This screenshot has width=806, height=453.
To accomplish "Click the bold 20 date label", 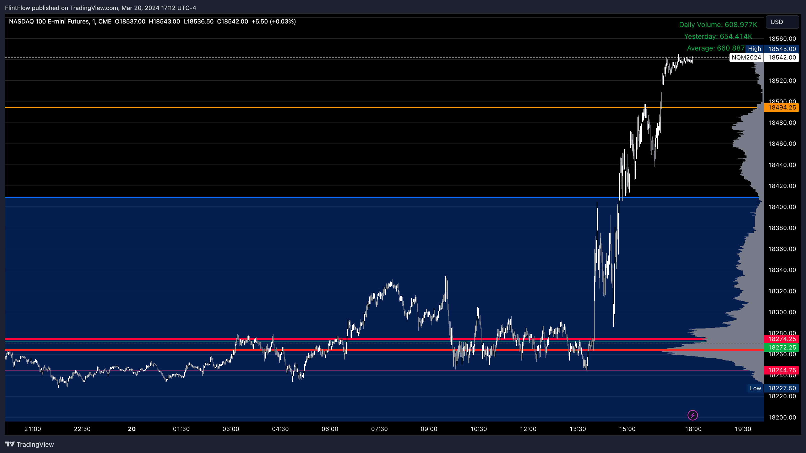I will 132,429.
